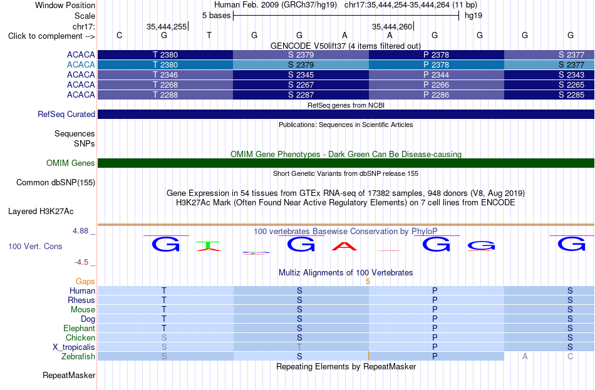Open Short Genetic Variants dbSNP 155 title
This screenshot has height=390, width=595.
pyautogui.click(x=346, y=173)
